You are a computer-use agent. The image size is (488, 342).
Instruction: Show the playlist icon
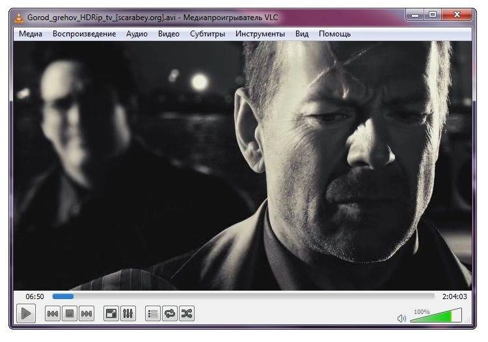[x=153, y=313]
